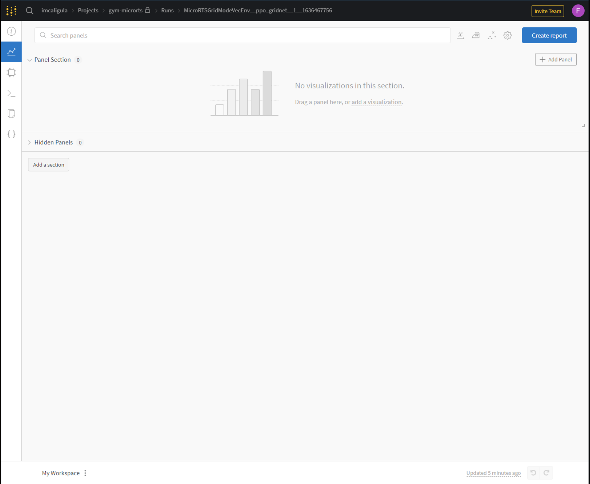Navigate to the gym-microrts project
This screenshot has height=484, width=590.
pyautogui.click(x=126, y=10)
